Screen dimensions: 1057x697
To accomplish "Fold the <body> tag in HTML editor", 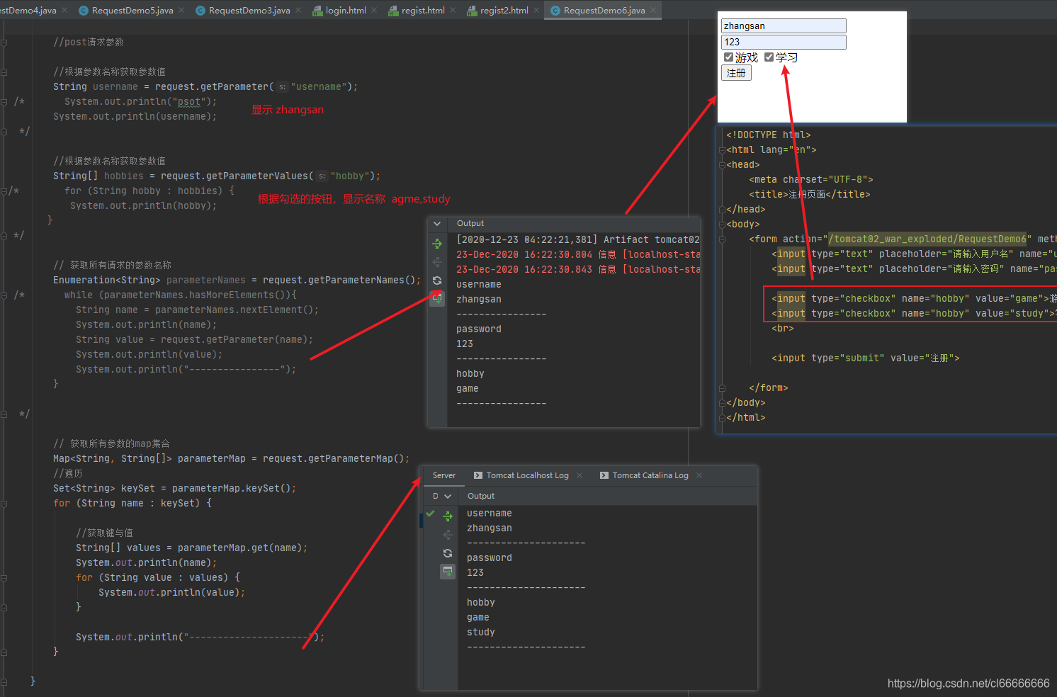I will [x=722, y=224].
